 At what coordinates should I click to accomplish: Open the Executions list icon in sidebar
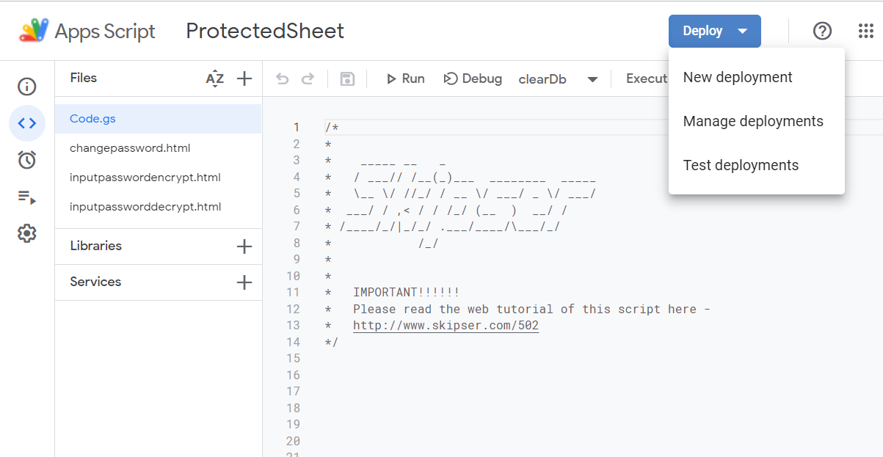click(27, 197)
